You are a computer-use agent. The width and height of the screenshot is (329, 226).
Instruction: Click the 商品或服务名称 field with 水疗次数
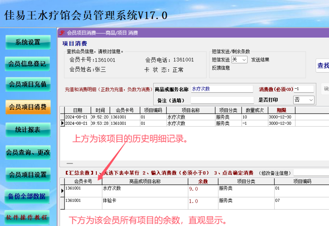click(222, 89)
